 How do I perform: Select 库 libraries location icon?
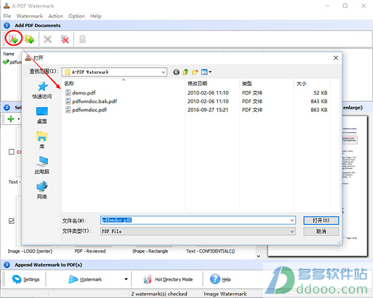[42, 136]
